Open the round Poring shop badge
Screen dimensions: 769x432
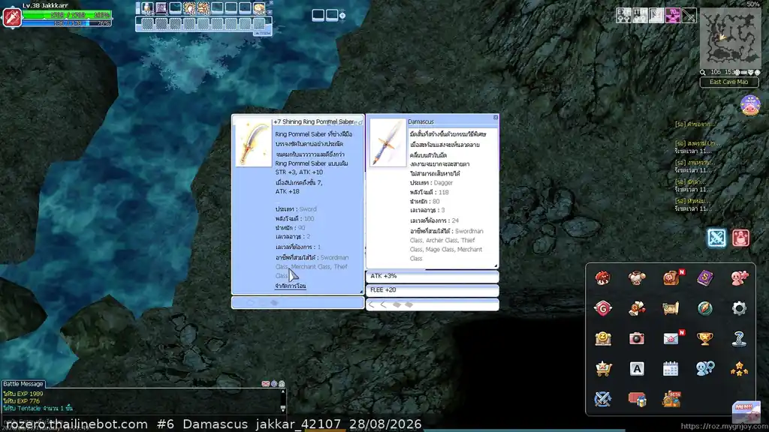pos(750,105)
